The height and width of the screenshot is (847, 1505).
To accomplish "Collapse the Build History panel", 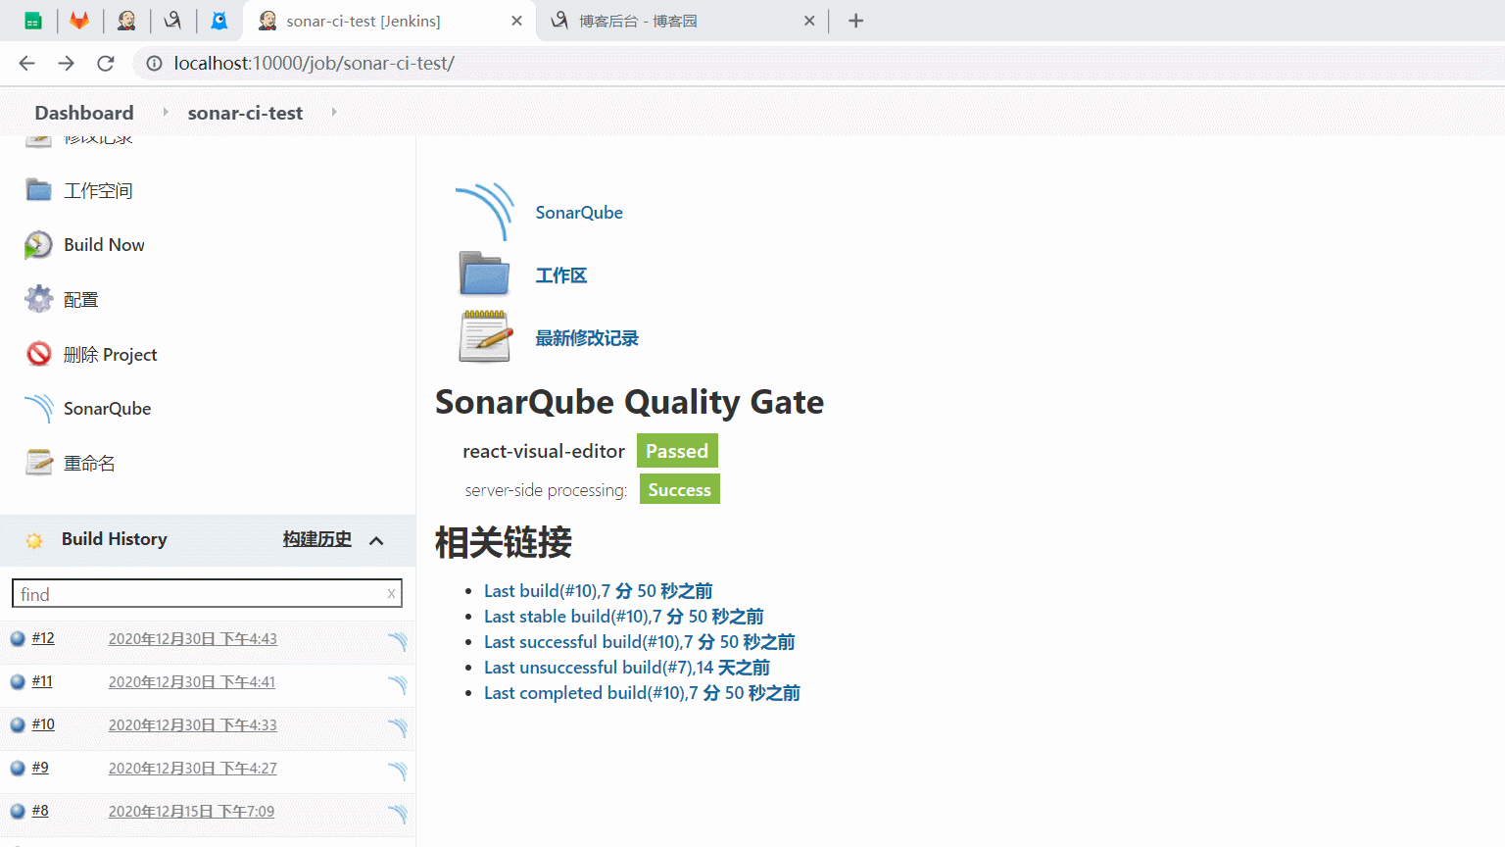I will point(376,540).
